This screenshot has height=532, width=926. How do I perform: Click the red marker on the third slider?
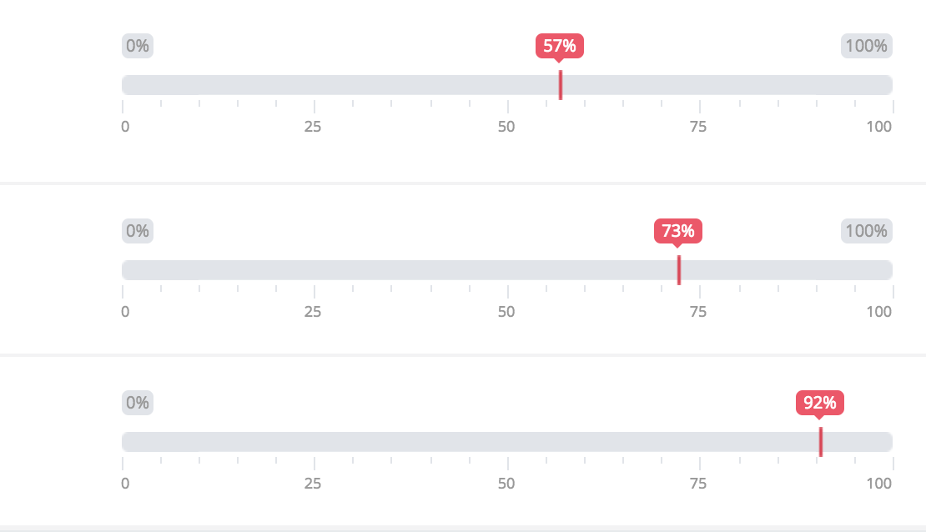pyautogui.click(x=821, y=442)
